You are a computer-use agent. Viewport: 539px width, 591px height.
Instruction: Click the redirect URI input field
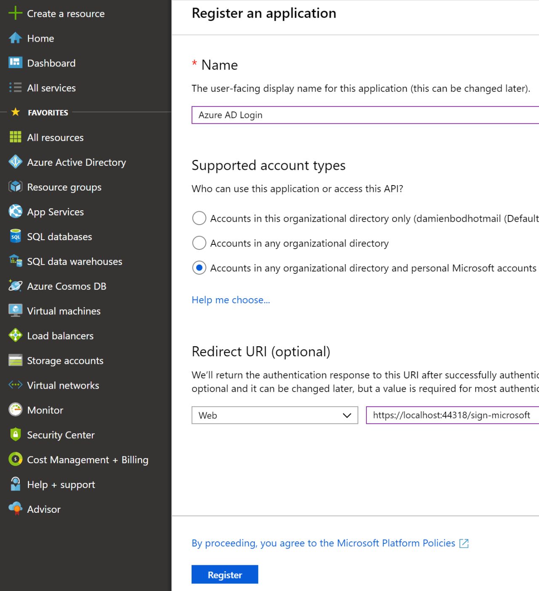pos(451,415)
